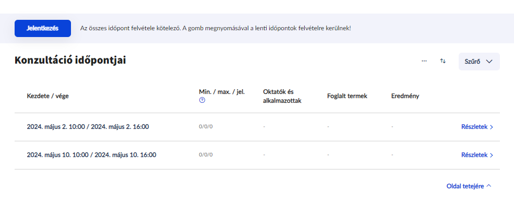Select the 2024. május 10. 10:00 row
The width and height of the screenshot is (514, 218).
(x=91, y=155)
